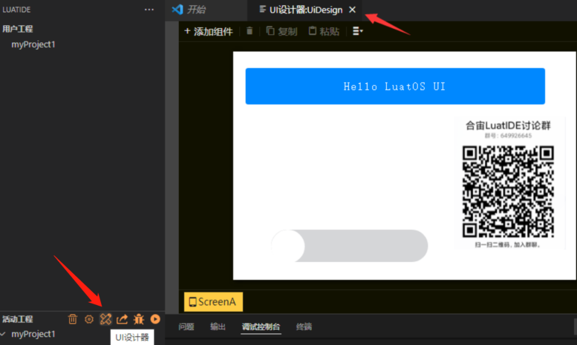Click the Hello LuatOS UI blue button widget
The image size is (577, 345).
click(x=395, y=86)
